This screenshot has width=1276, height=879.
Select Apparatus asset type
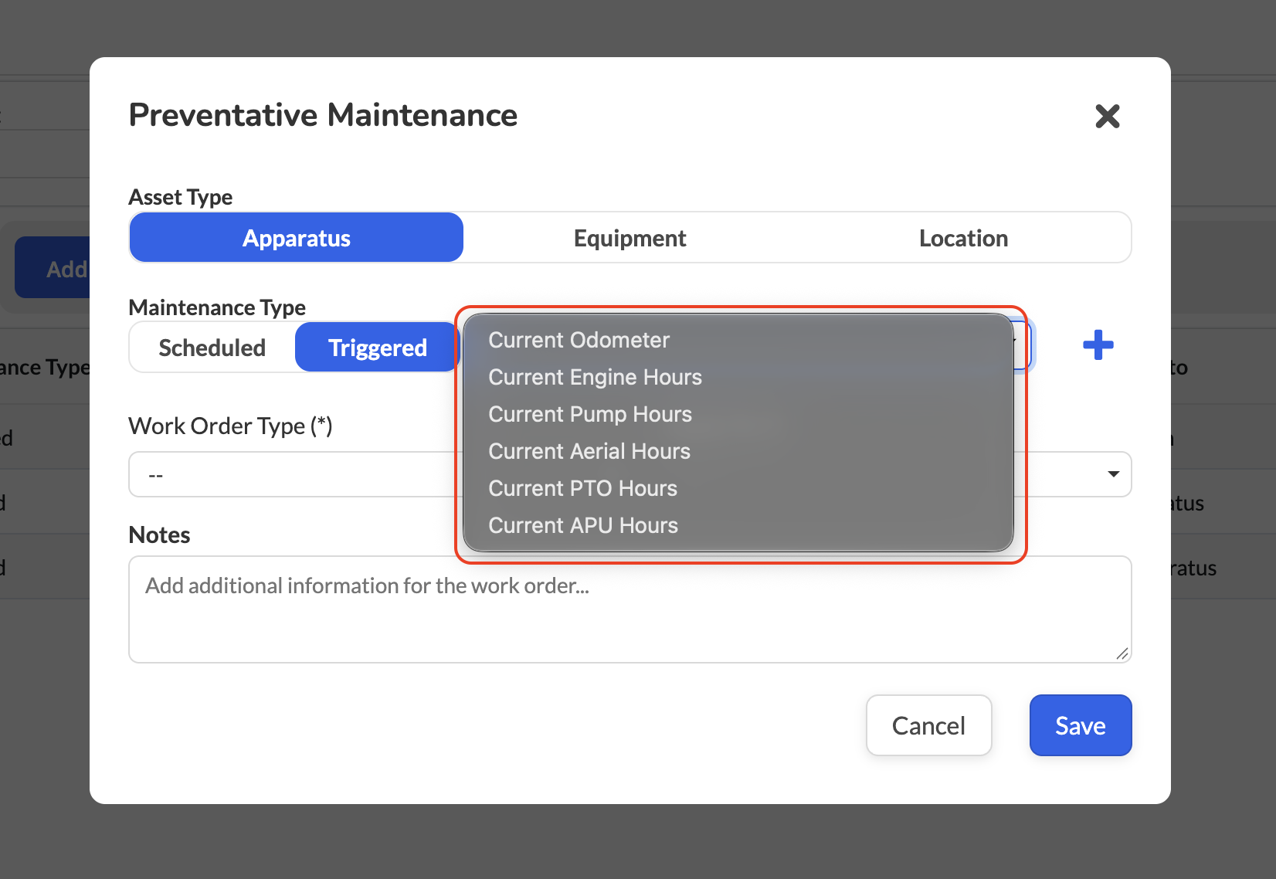(x=297, y=238)
